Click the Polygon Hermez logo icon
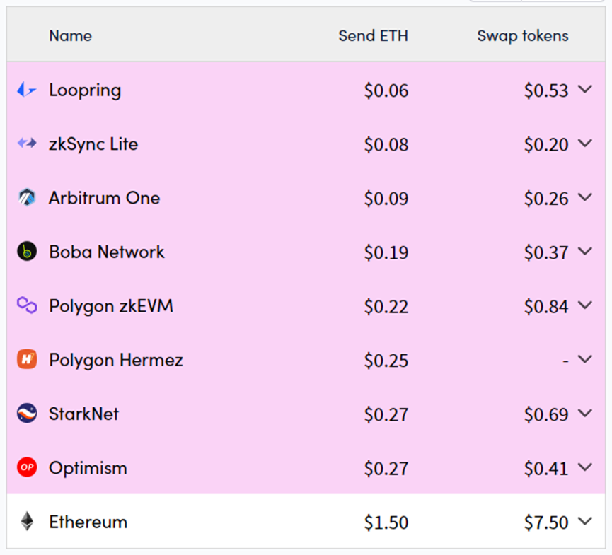 (x=26, y=360)
